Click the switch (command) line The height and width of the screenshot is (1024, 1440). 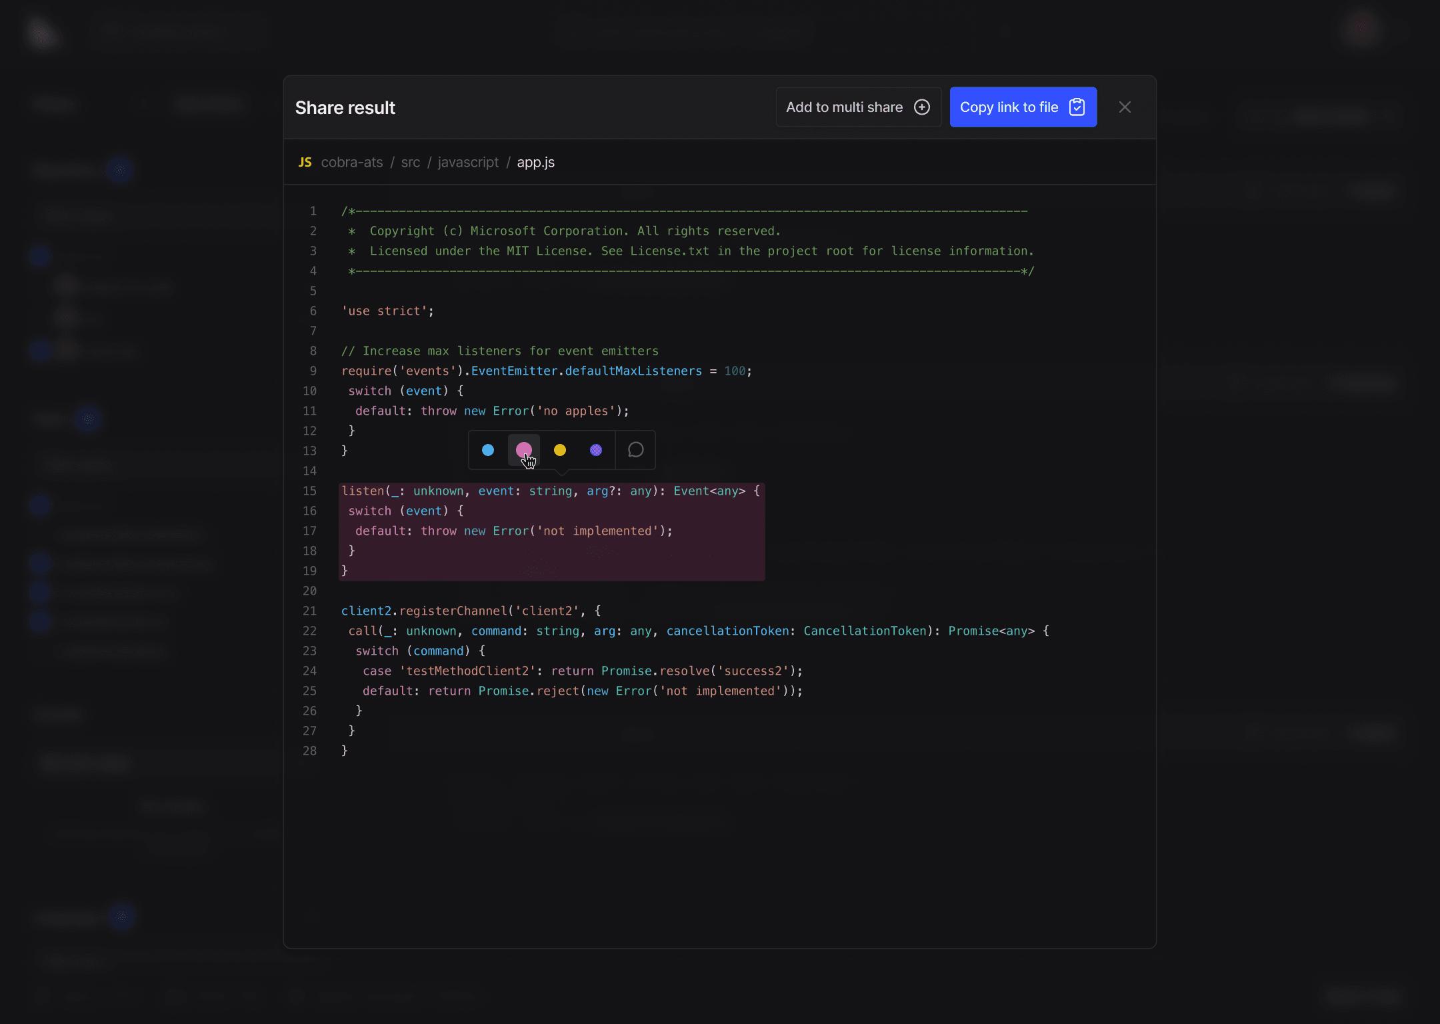point(421,651)
